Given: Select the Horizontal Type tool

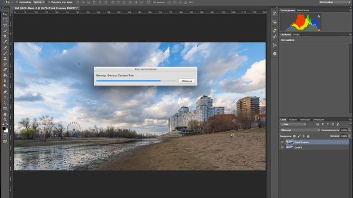Looking at the screenshot, I should (5, 97).
